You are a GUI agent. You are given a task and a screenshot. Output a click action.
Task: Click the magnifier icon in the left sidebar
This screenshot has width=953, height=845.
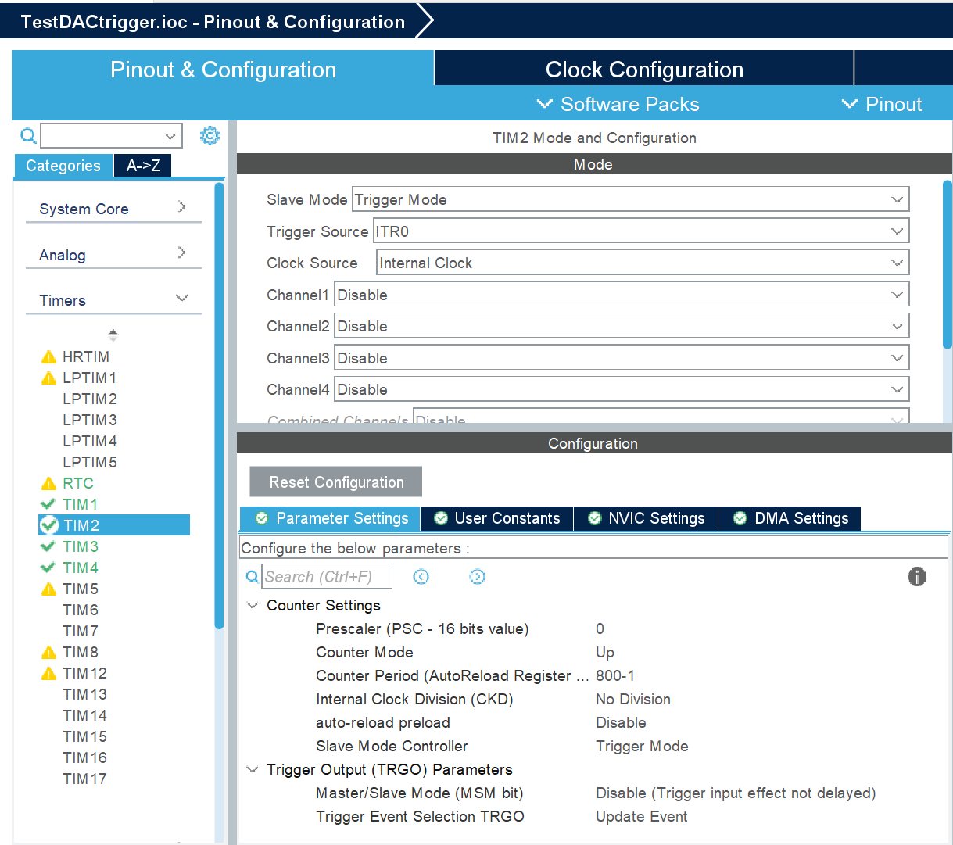click(28, 135)
